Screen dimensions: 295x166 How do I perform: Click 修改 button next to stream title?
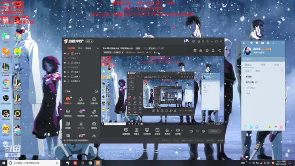coord(138,48)
